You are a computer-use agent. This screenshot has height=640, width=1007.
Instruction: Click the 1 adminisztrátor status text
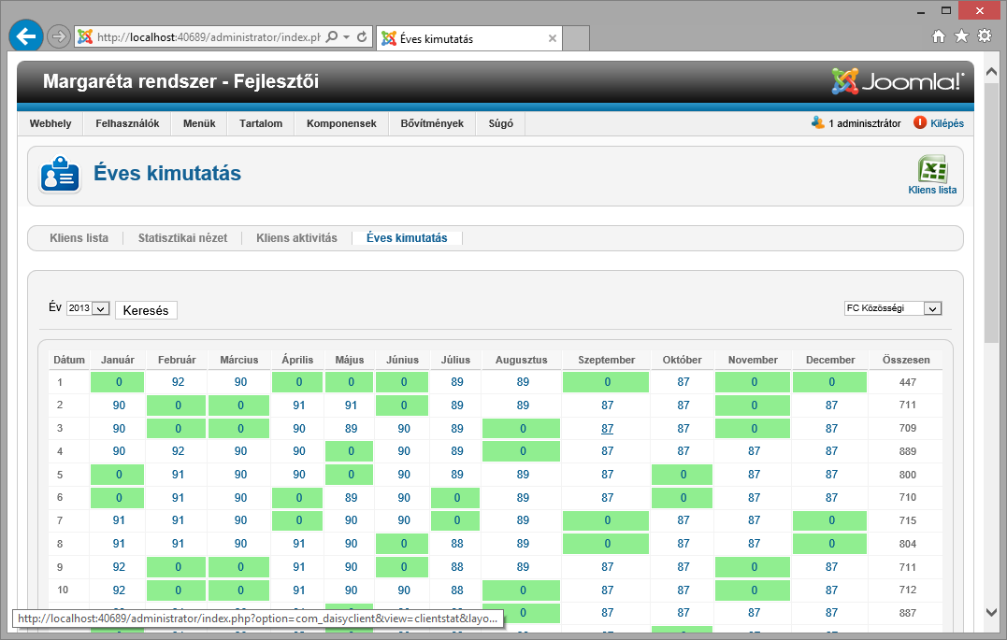(865, 123)
